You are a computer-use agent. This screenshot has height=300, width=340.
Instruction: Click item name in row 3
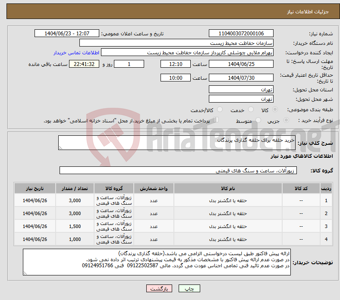pyautogui.click(x=228, y=226)
